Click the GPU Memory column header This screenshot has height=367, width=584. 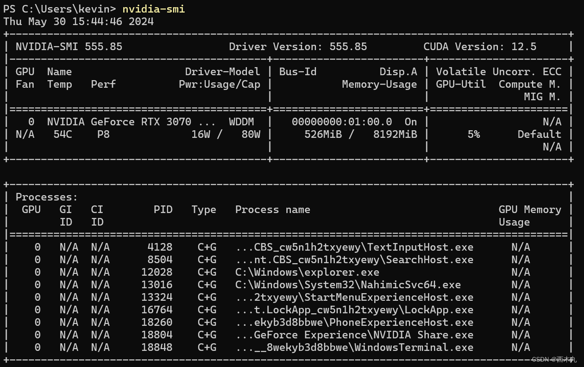(x=530, y=209)
